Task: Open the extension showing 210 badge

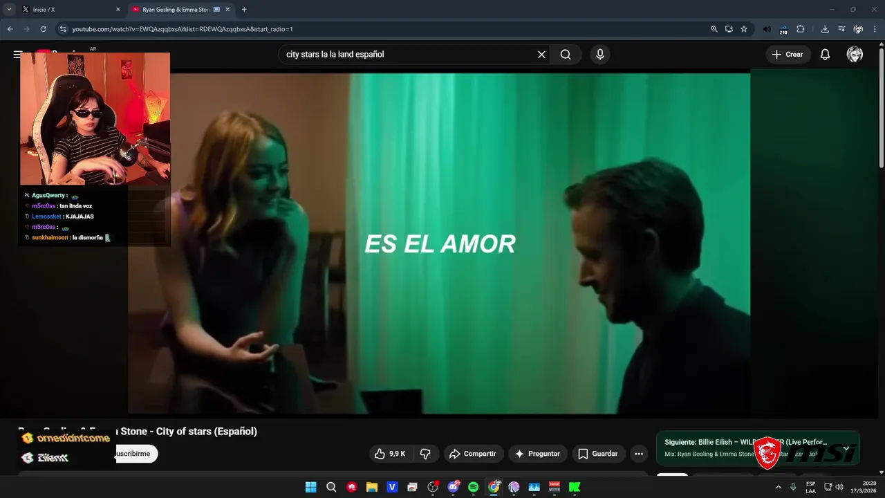Action: pos(783,29)
